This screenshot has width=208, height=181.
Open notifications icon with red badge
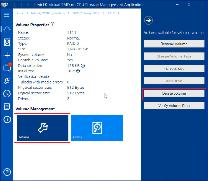coord(7,68)
